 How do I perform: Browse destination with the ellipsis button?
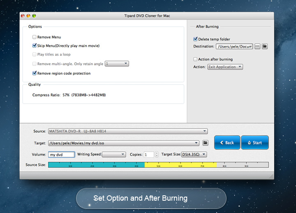click(257, 46)
